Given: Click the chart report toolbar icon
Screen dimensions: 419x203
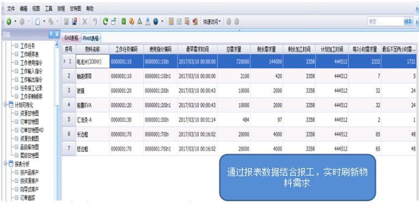Looking at the screenshot, I should pos(195,22).
